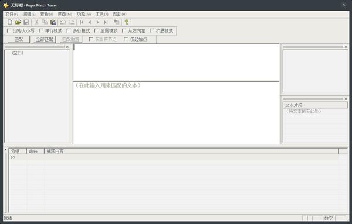Image resolution: width=352 pixels, height=224 pixels.
Task: Open the 功能(M) menu
Action: coord(84,14)
